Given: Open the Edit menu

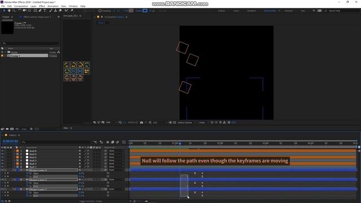Looking at the screenshot, I should click(10, 6).
